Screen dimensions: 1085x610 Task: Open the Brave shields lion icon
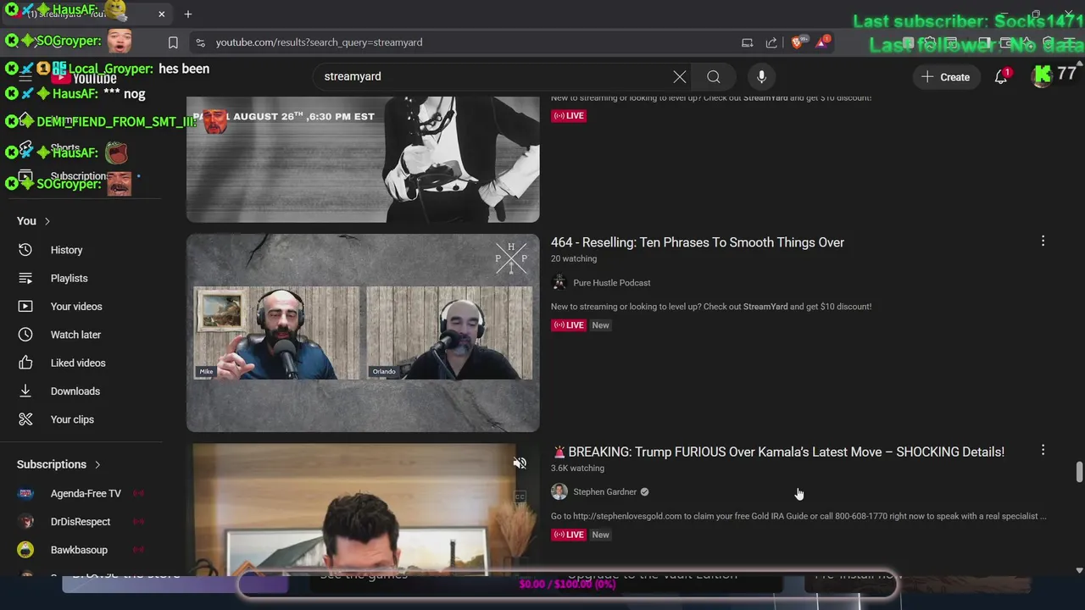tap(798, 42)
